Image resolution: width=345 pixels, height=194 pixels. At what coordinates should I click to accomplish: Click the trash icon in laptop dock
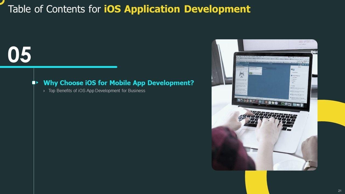(302, 105)
